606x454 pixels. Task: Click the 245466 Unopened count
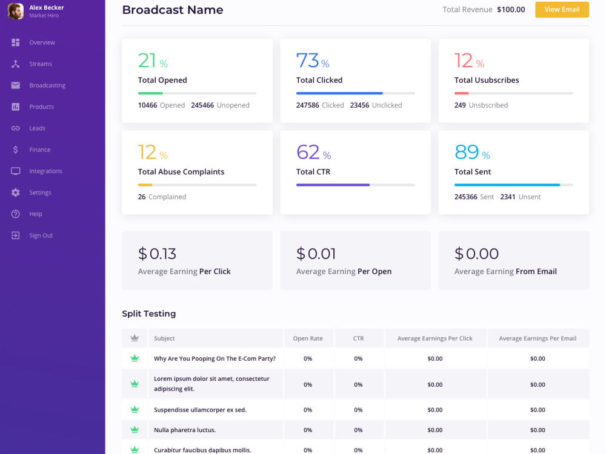click(x=221, y=105)
